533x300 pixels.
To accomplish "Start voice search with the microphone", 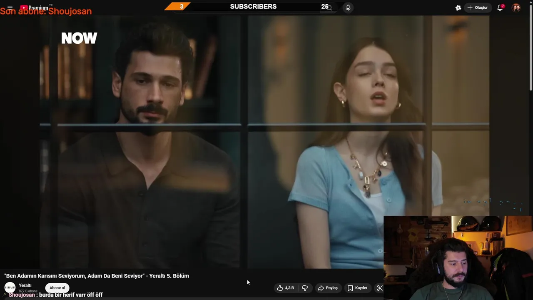I will [x=348, y=7].
